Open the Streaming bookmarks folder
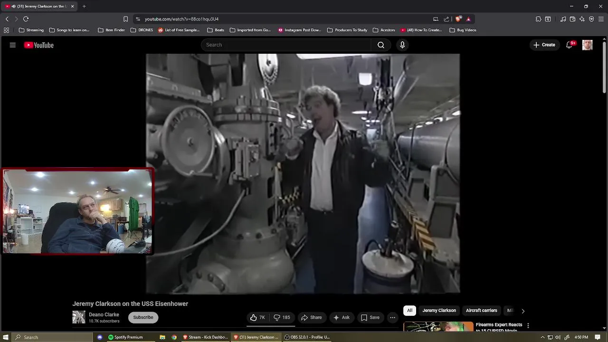Screen dimensions: 608x342 (x=31, y=30)
